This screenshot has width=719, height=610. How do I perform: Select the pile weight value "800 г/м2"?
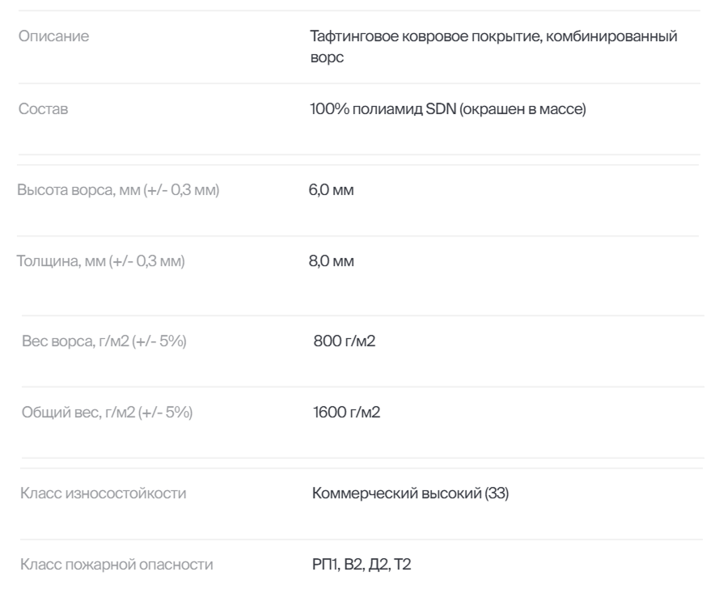(x=345, y=341)
